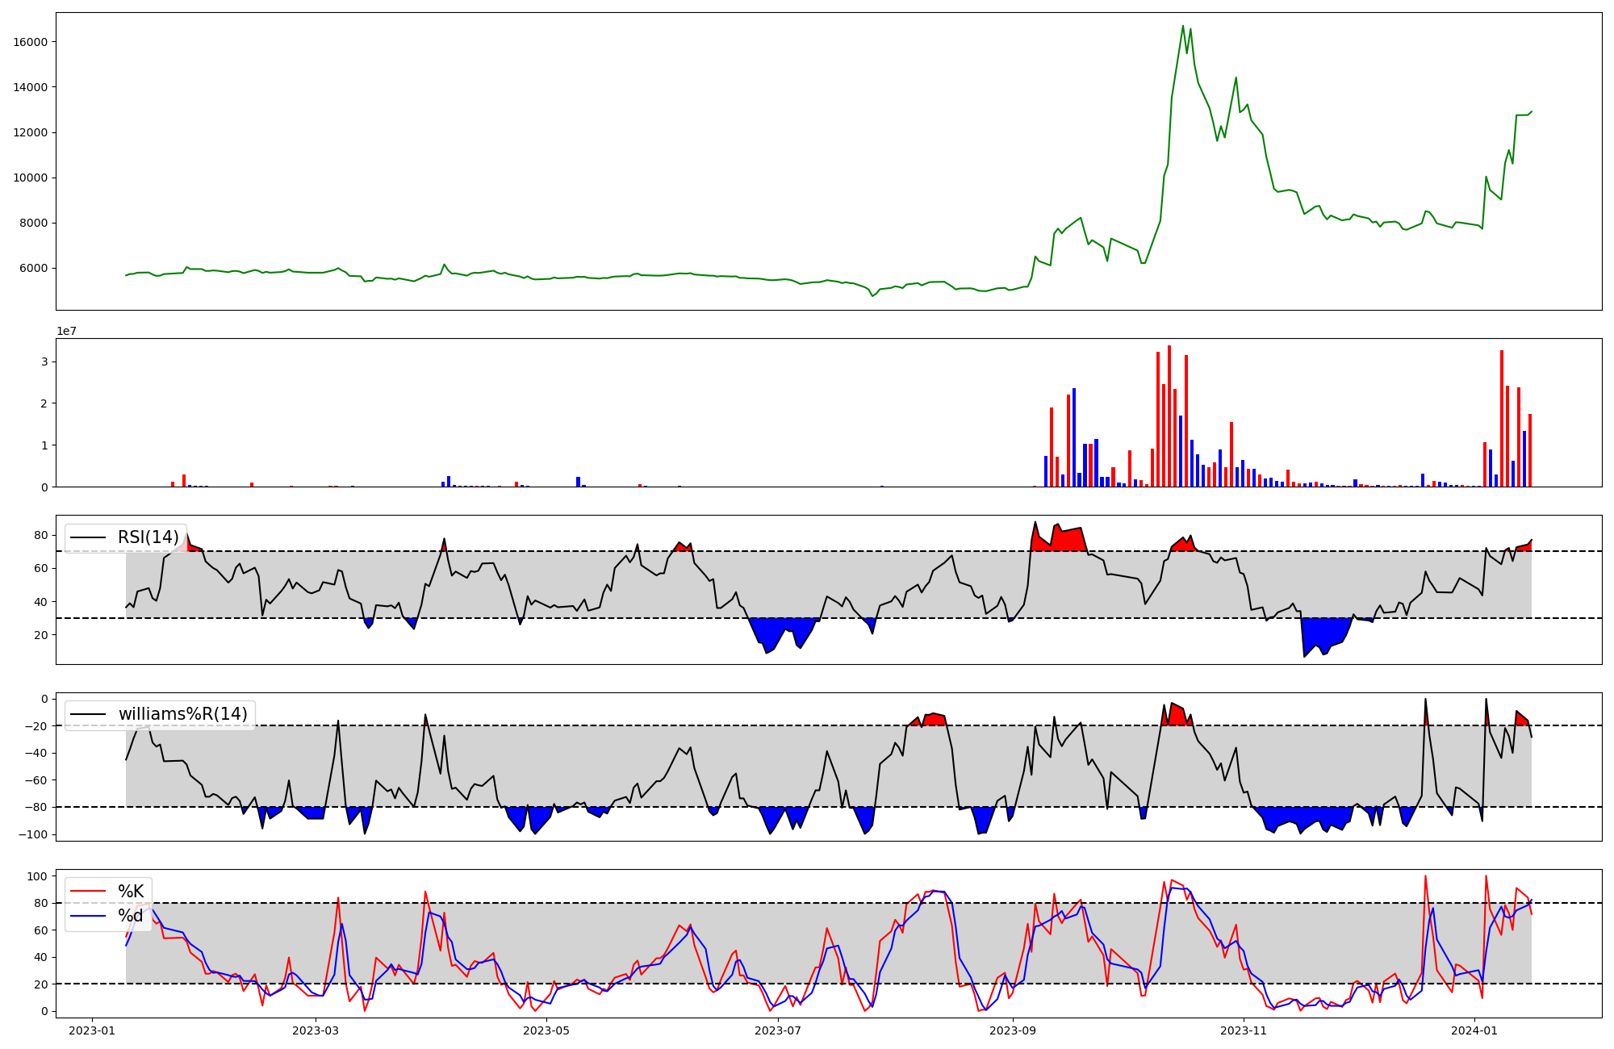Click the tallest blue volume bar
Screen dimensions: 1614x1049
pyautogui.click(x=1074, y=437)
